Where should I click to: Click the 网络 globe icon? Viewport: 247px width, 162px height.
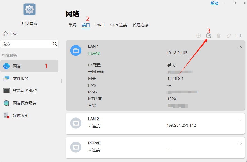click(6, 66)
